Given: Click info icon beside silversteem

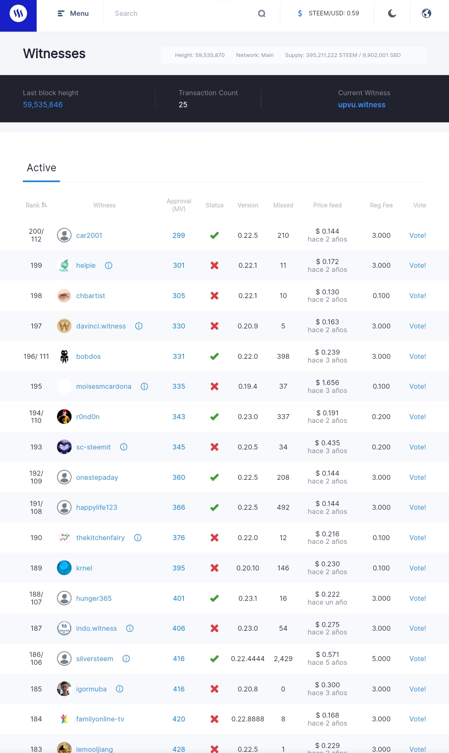Looking at the screenshot, I should tap(126, 659).
